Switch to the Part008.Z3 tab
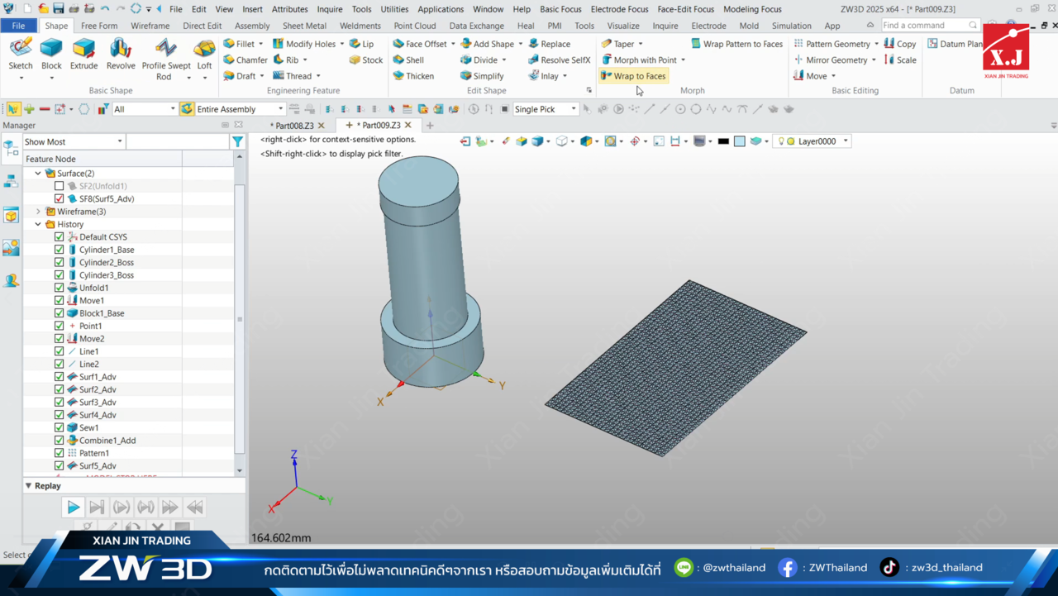Viewport: 1058px width, 596px height. (x=295, y=126)
